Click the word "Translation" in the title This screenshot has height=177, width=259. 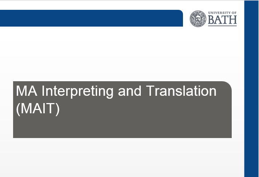[x=181, y=91]
